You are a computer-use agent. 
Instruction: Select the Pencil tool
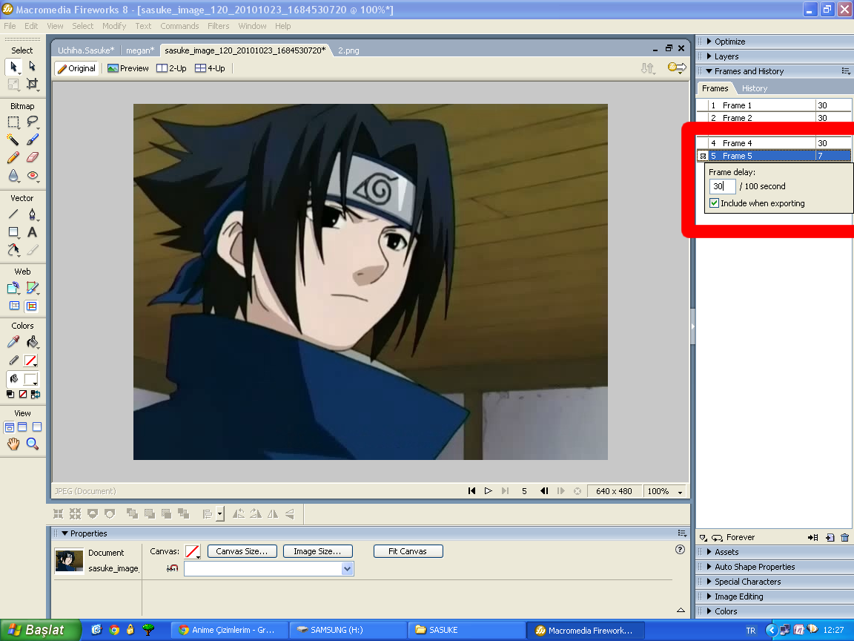pyautogui.click(x=13, y=157)
